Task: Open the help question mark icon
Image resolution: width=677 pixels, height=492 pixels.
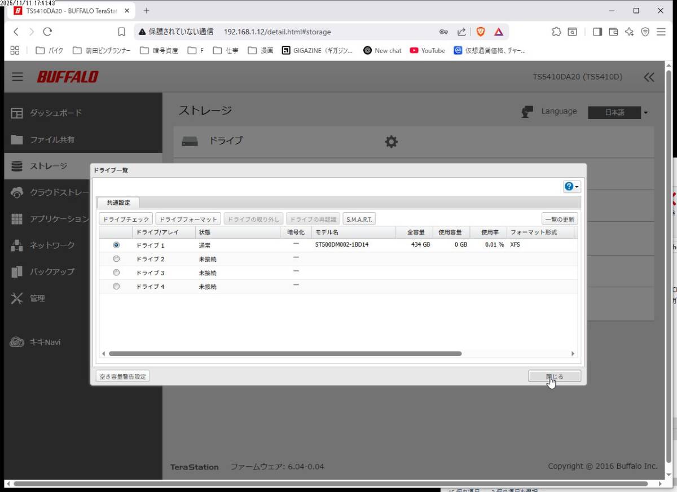Action: pyautogui.click(x=569, y=187)
